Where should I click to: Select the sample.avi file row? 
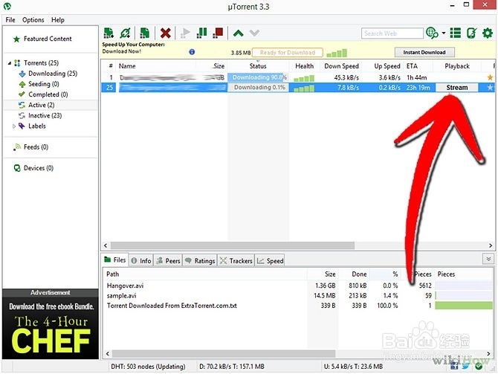click(x=298, y=295)
